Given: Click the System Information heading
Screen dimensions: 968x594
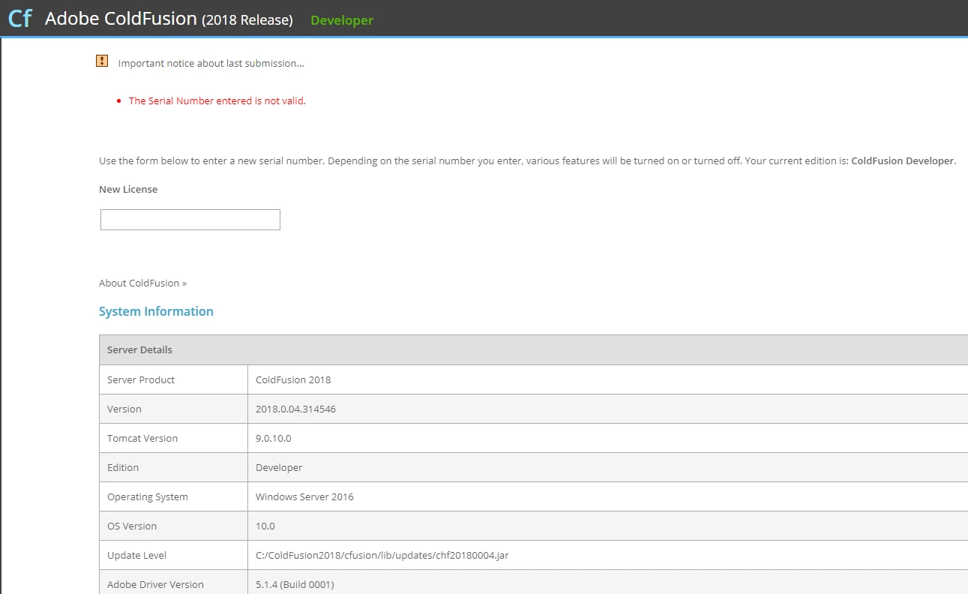Looking at the screenshot, I should click(156, 311).
